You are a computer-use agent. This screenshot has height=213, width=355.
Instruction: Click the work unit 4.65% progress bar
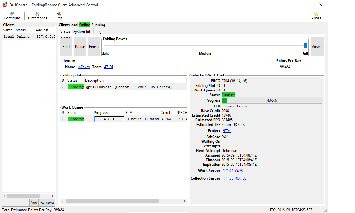[x=272, y=101]
